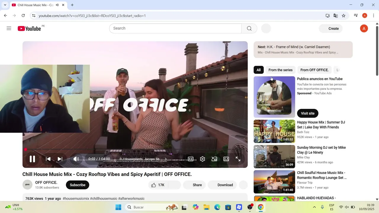379x213 pixels.
Task: Click hashtag #afterworkmusic
Action: [131, 199]
